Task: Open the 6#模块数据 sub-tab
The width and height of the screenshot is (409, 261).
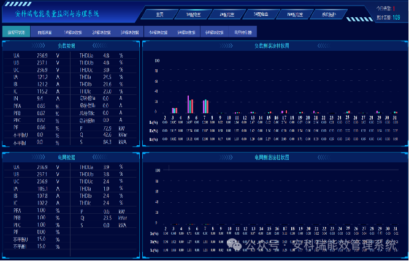Action: (215, 32)
